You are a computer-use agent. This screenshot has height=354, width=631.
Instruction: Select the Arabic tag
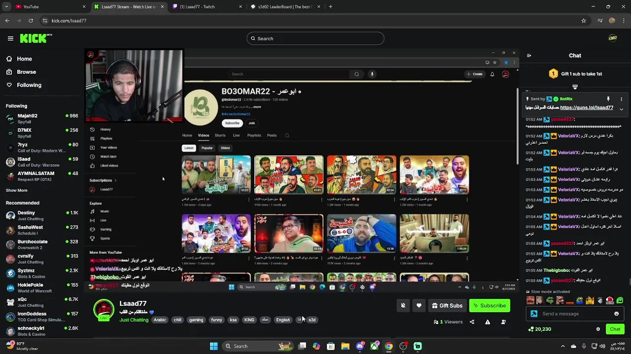coord(160,320)
